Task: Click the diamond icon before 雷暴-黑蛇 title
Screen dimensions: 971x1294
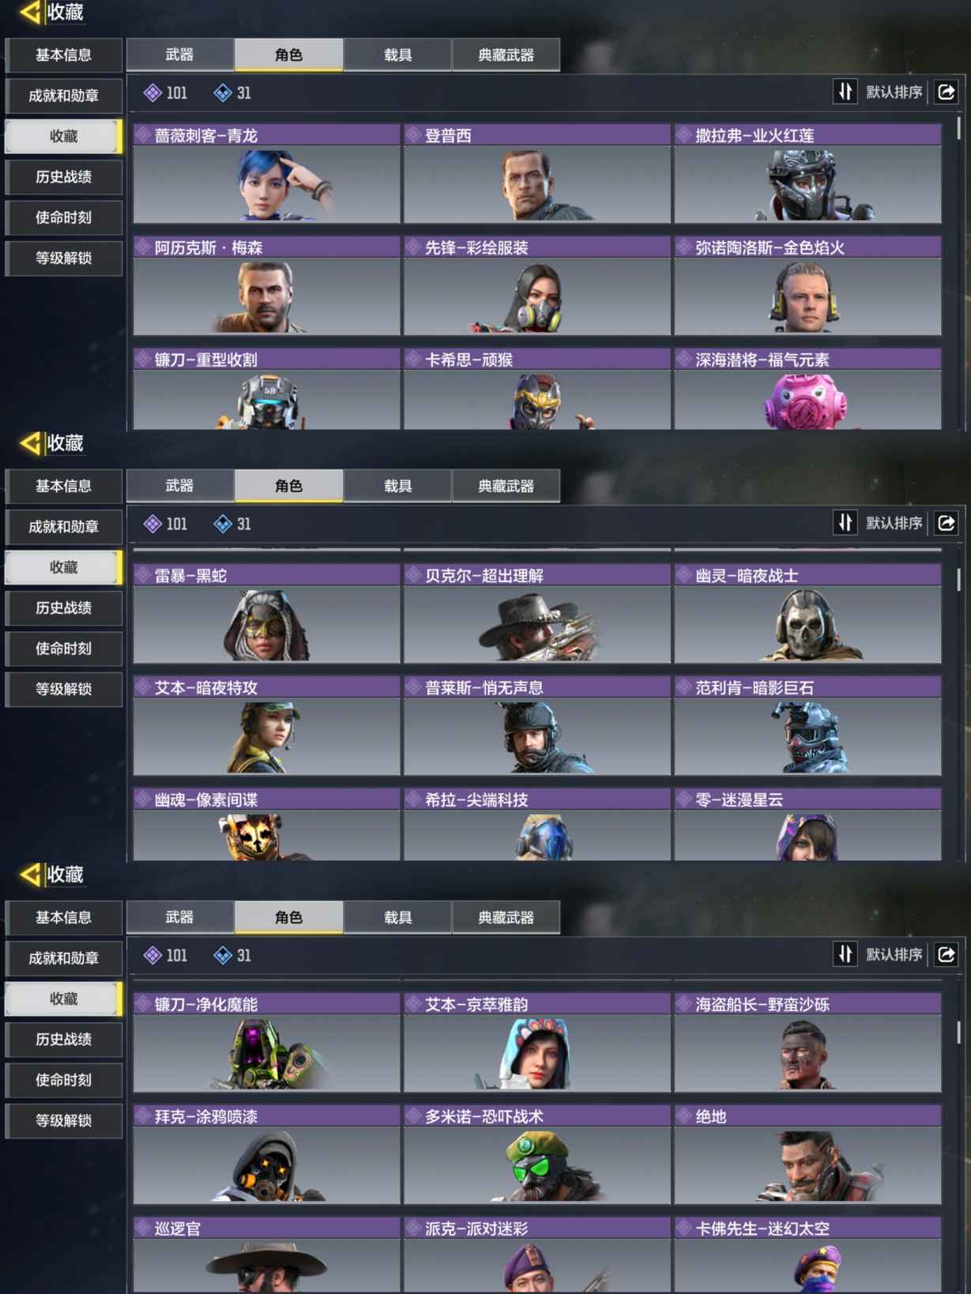Action: tap(143, 575)
